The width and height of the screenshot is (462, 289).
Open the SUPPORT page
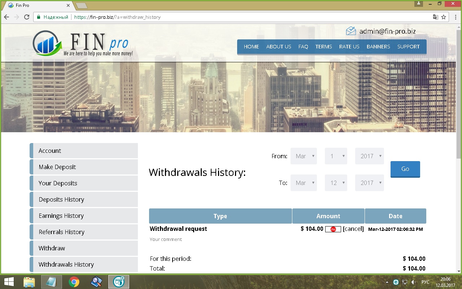pyautogui.click(x=409, y=47)
